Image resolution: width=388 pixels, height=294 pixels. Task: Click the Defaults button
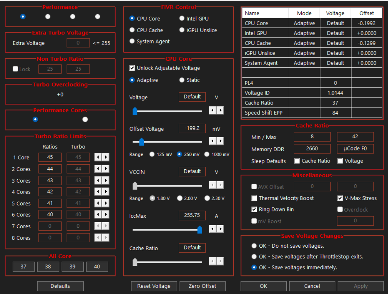pyautogui.click(x=60, y=286)
